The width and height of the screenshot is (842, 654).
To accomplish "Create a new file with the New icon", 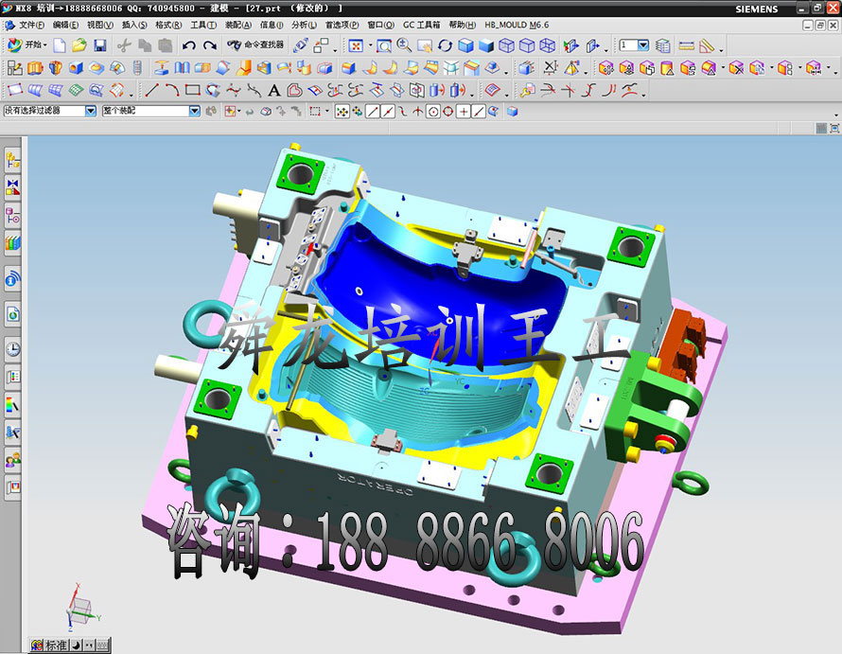I will 60,45.
